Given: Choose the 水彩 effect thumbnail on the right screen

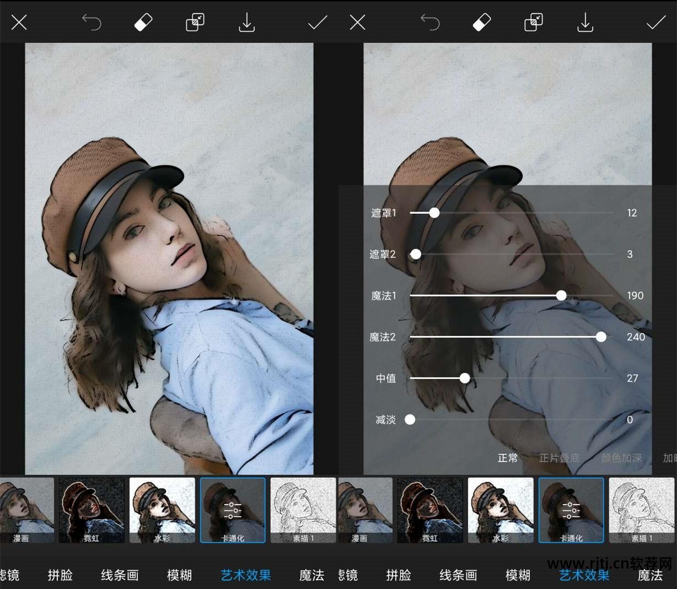Looking at the screenshot, I should 501,510.
